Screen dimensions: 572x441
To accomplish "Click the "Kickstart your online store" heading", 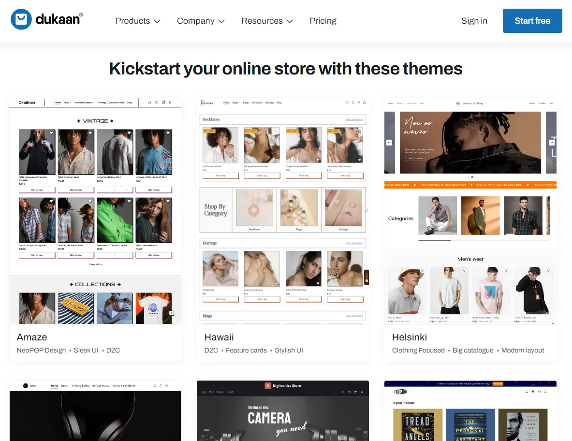I will [286, 69].
